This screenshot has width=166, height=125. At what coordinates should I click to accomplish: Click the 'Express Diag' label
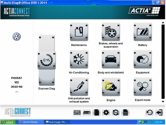[x=47, y=89]
